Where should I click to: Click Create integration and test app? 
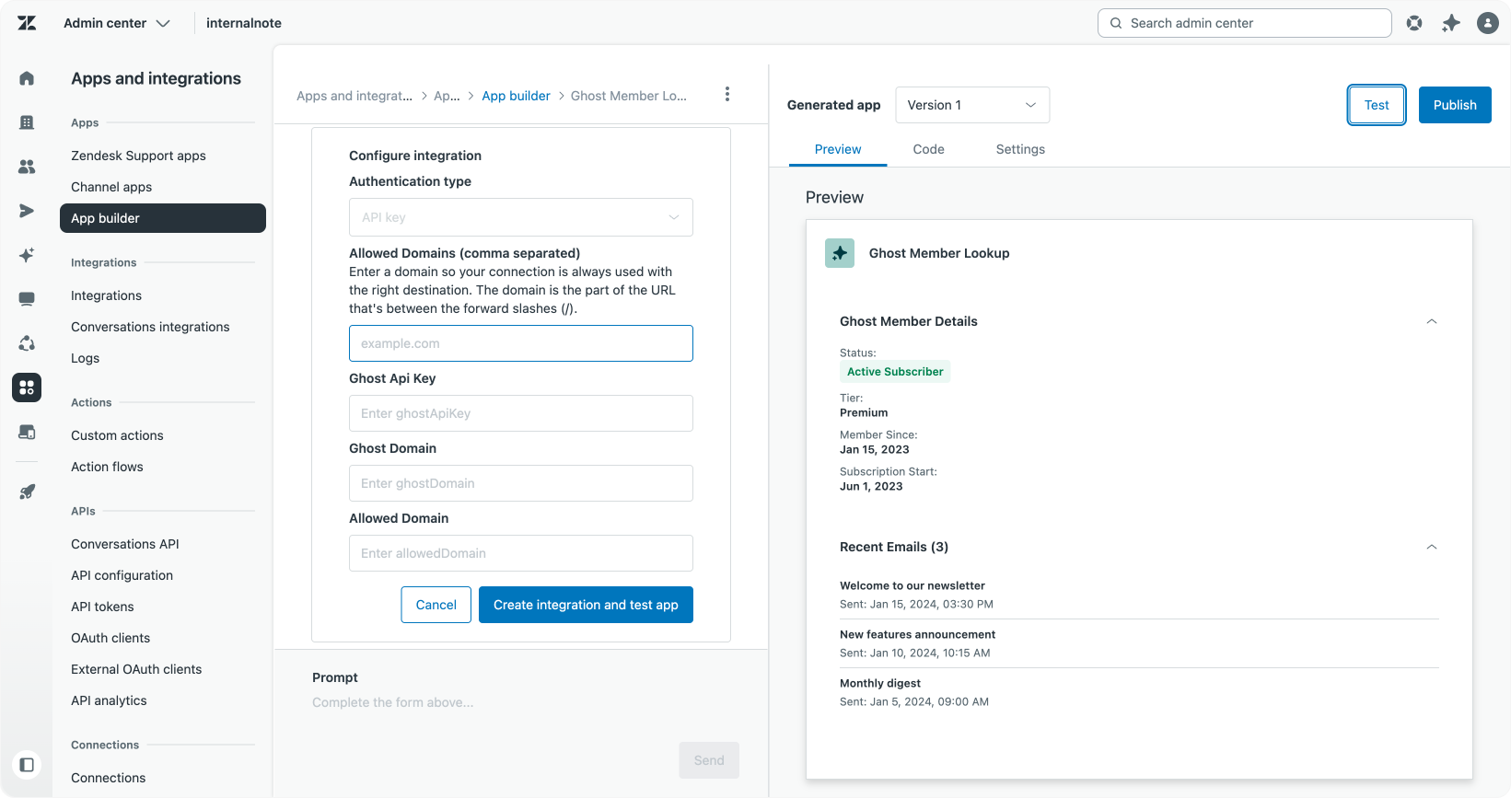click(x=586, y=605)
